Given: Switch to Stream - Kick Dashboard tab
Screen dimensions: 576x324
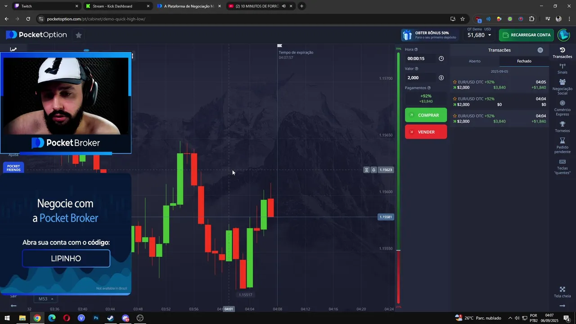Looking at the screenshot, I should click(x=118, y=6).
